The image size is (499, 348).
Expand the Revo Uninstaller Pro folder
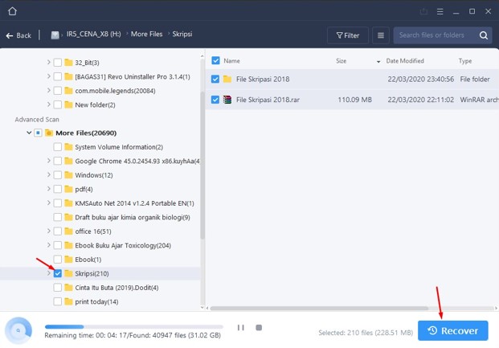(49, 76)
